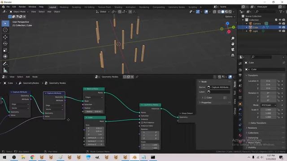This screenshot has width=287, height=161.
Task: Switch to Shading workspace tab
Action: point(118,7)
